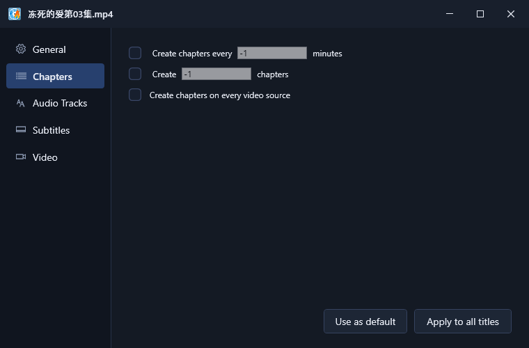
Task: Click the 'minutes' label text
Action: pos(327,54)
